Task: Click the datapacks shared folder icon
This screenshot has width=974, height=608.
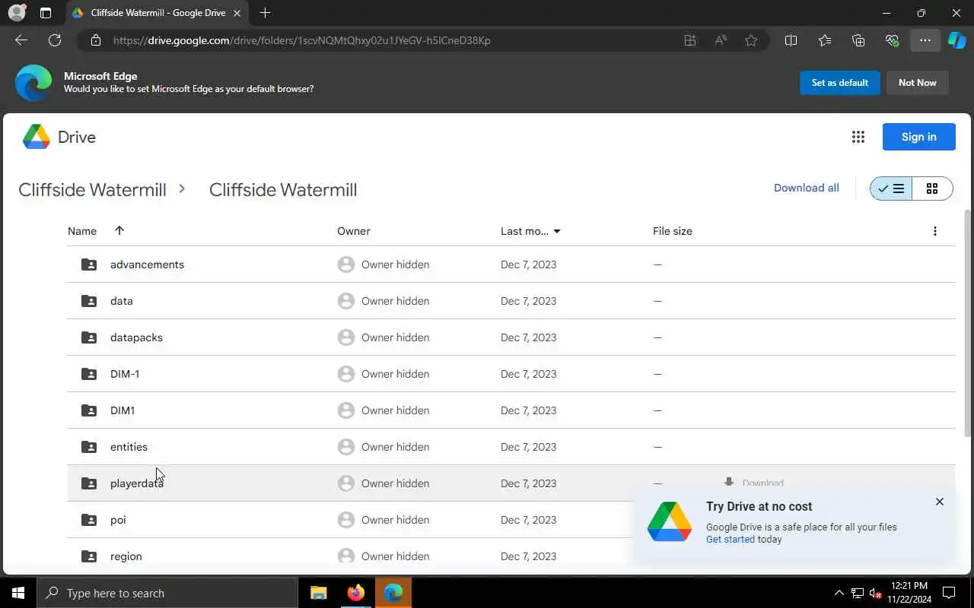Action: pos(89,337)
